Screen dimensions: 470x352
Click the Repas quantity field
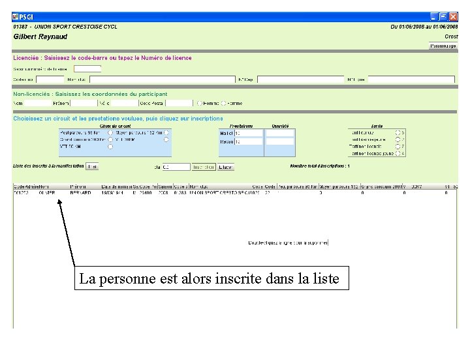[279, 141]
